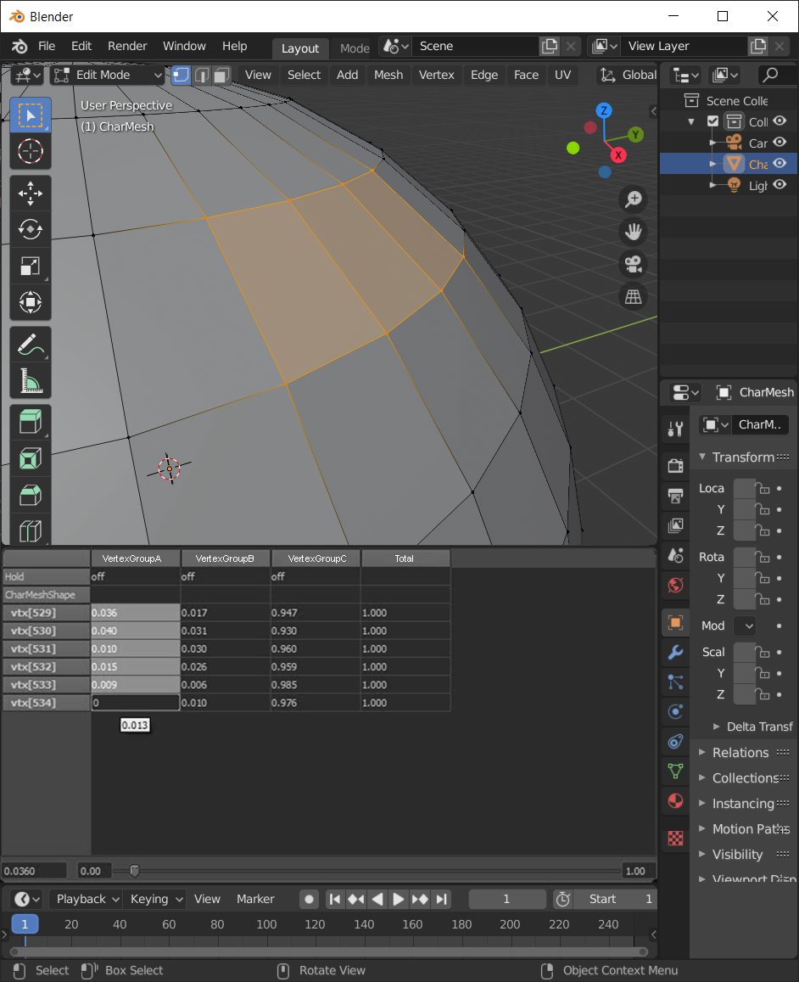Click the pan view hand icon
Image resolution: width=799 pixels, height=982 pixels.
[x=634, y=232]
